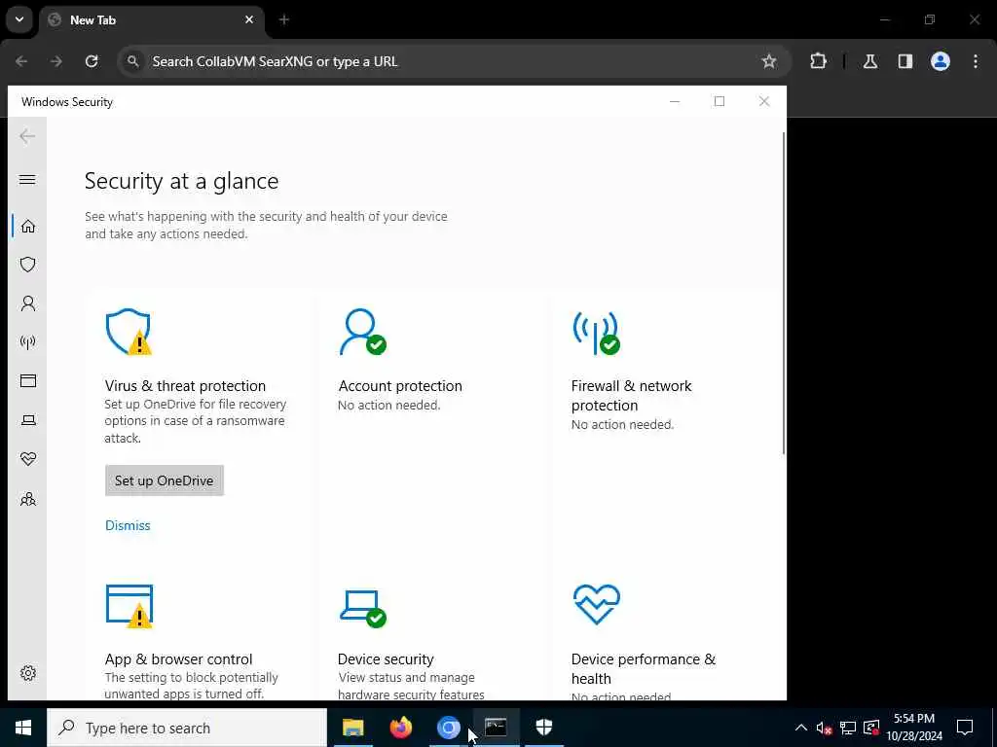The height and width of the screenshot is (747, 997).
Task: Open the taskbar clock showing 5:54 PM
Action: [x=914, y=728]
